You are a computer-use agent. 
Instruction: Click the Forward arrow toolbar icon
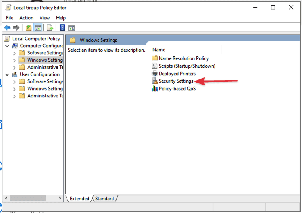click(16, 28)
